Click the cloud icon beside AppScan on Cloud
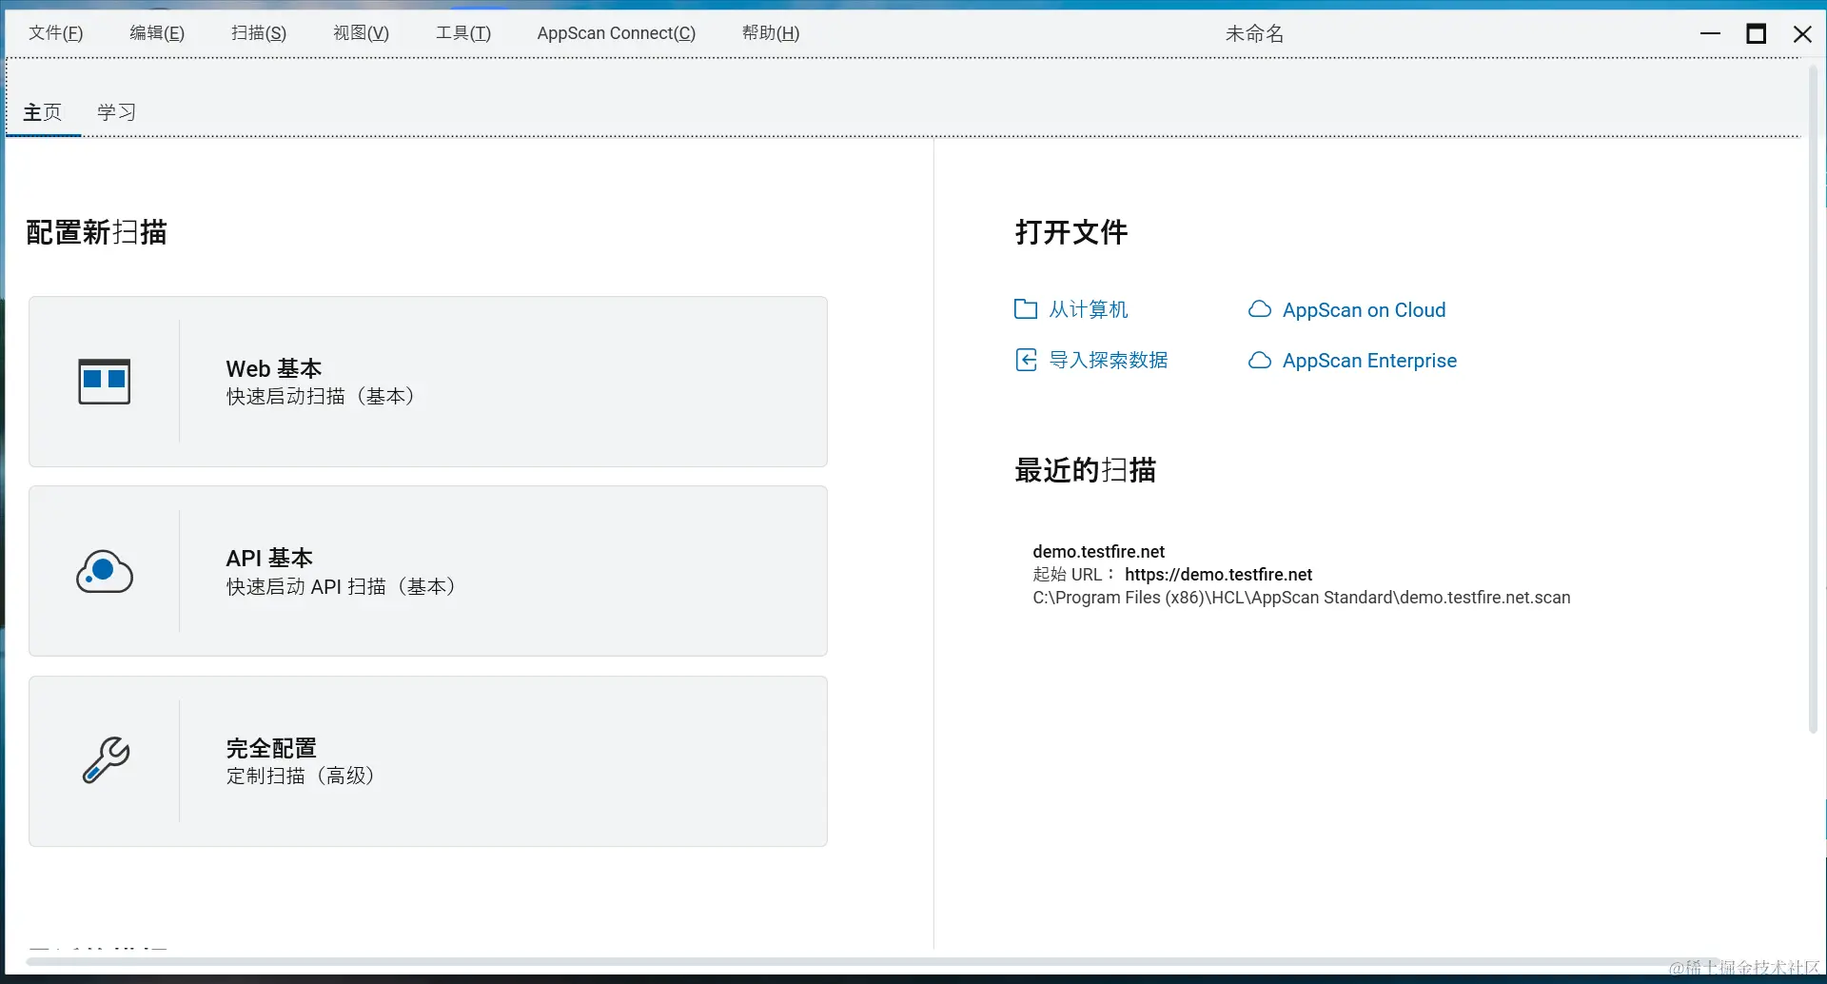 click(x=1260, y=309)
